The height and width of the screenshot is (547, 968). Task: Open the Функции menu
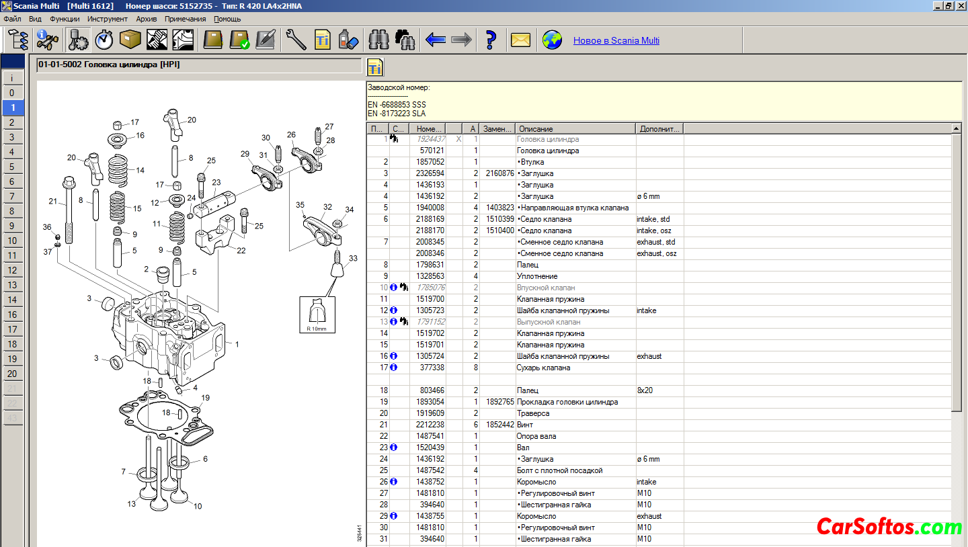pyautogui.click(x=65, y=19)
